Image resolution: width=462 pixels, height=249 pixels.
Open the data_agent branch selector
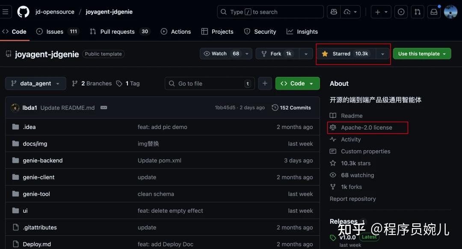[36, 84]
